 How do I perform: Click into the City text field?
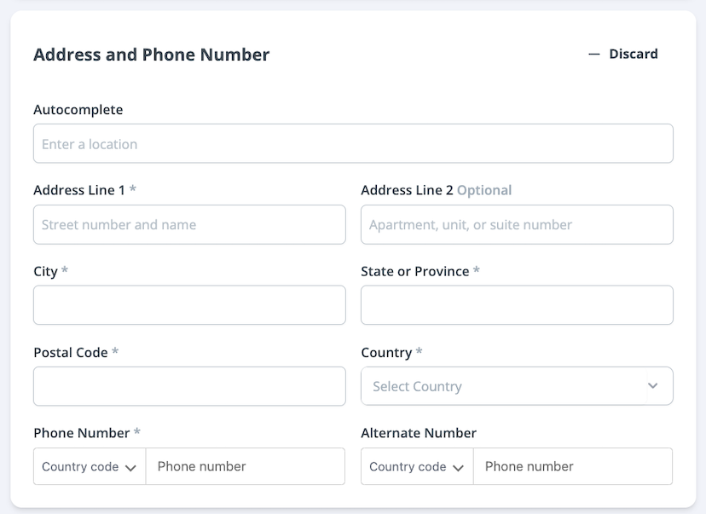pos(189,305)
